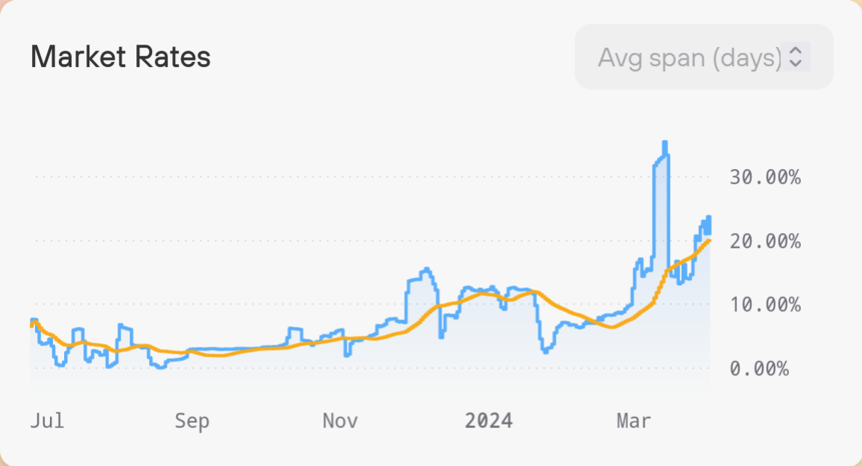
Task: Click the blue line dip just after 2024
Action: 546,350
